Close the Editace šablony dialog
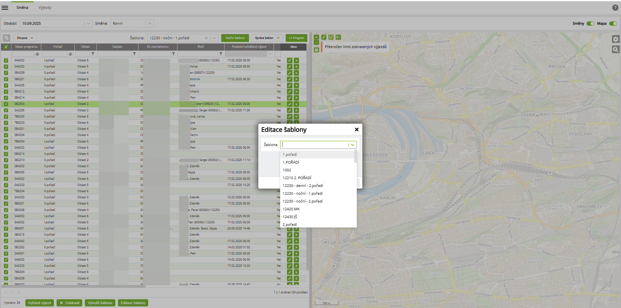The height and width of the screenshot is (308, 621). click(356, 129)
